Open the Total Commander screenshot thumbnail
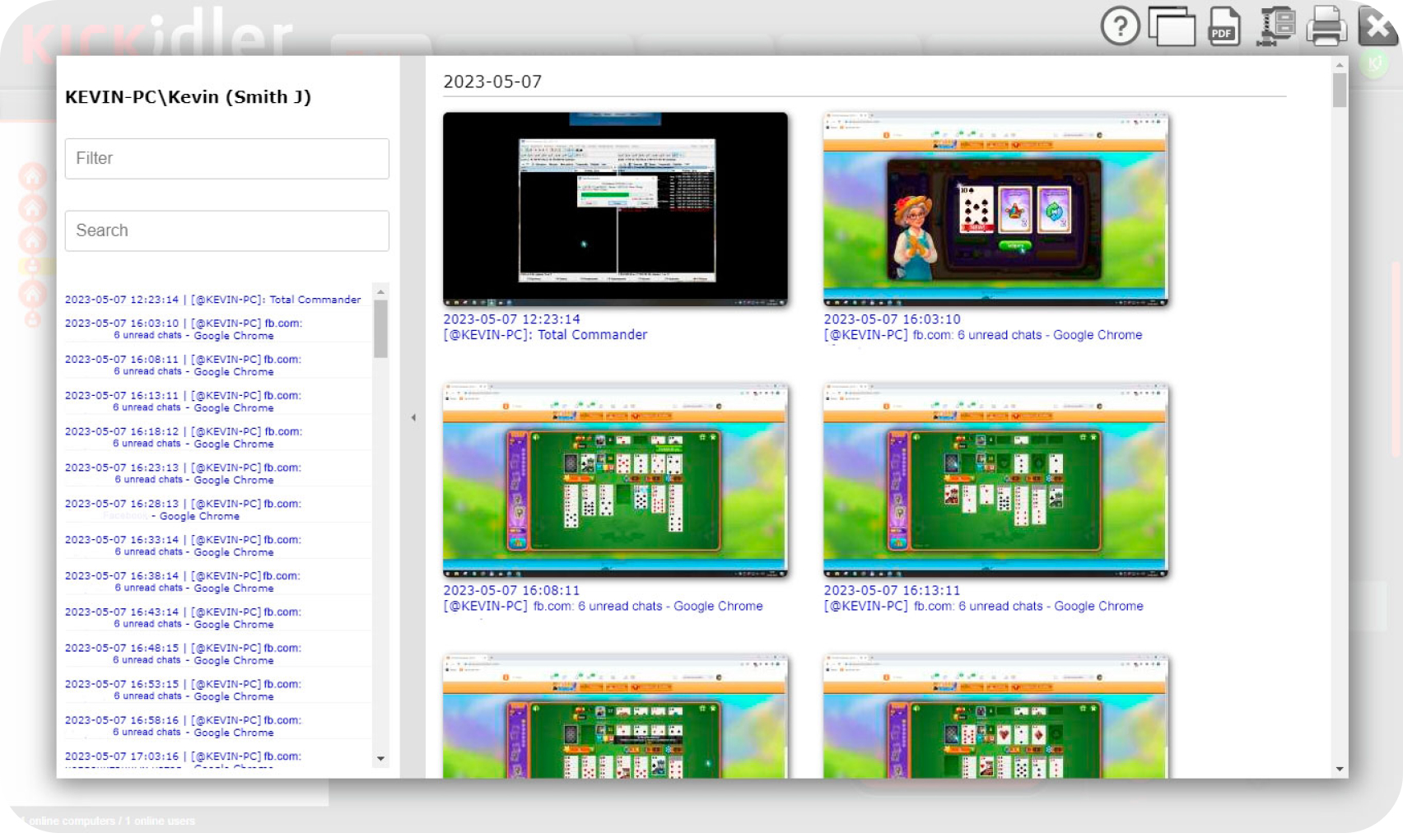This screenshot has height=833, width=1403. (x=615, y=209)
